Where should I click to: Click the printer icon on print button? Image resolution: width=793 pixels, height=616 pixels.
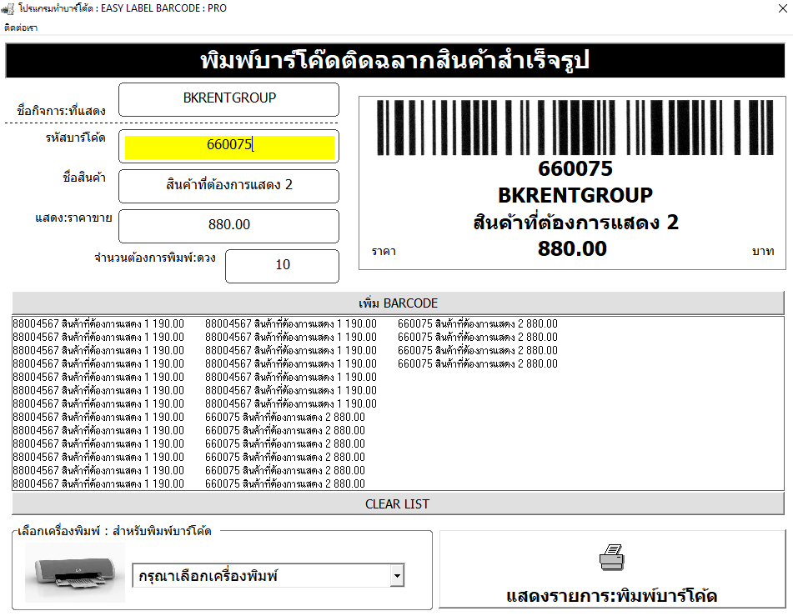[612, 558]
